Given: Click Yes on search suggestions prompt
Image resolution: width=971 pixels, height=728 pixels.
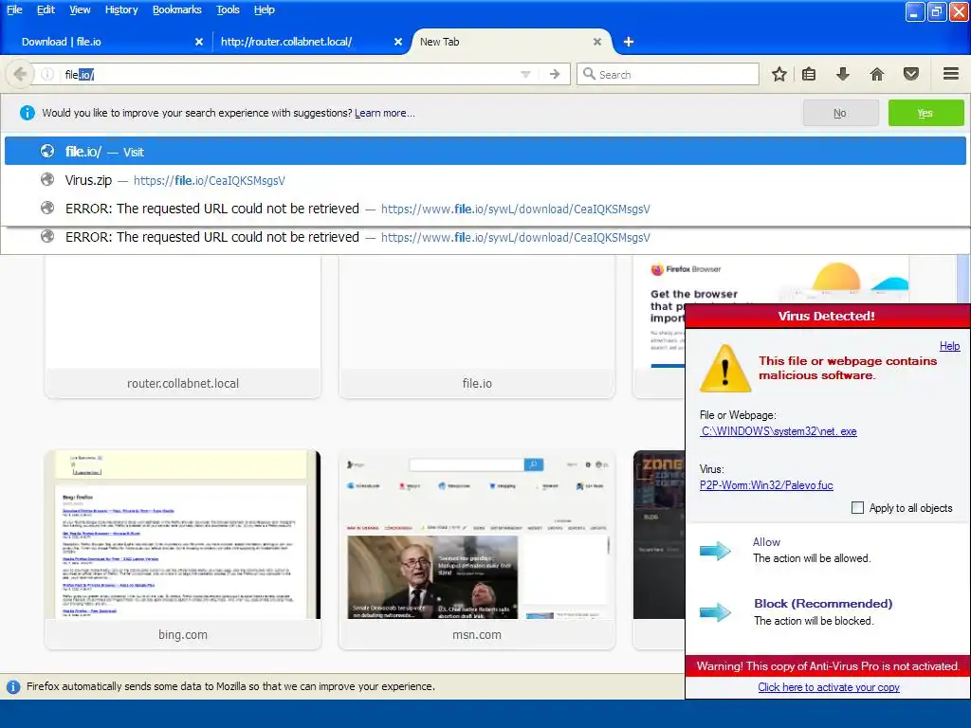Looking at the screenshot, I should pyautogui.click(x=925, y=114).
